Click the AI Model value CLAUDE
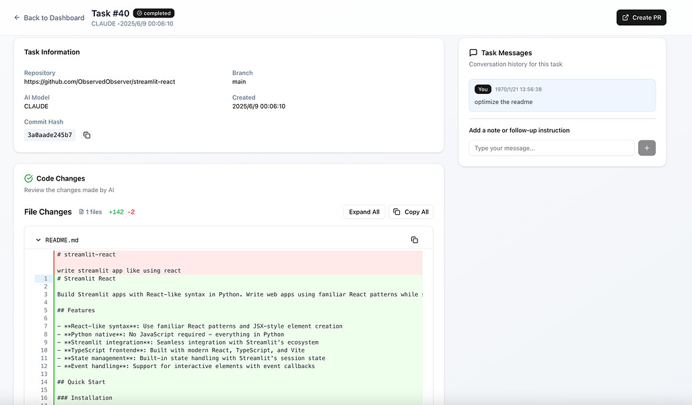The height and width of the screenshot is (405, 692). click(36, 106)
